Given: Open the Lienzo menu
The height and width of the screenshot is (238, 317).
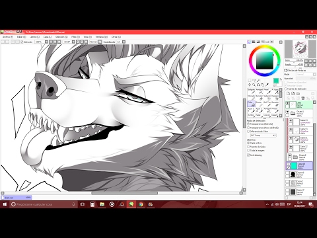Looking at the screenshot, I should pos(34,37).
